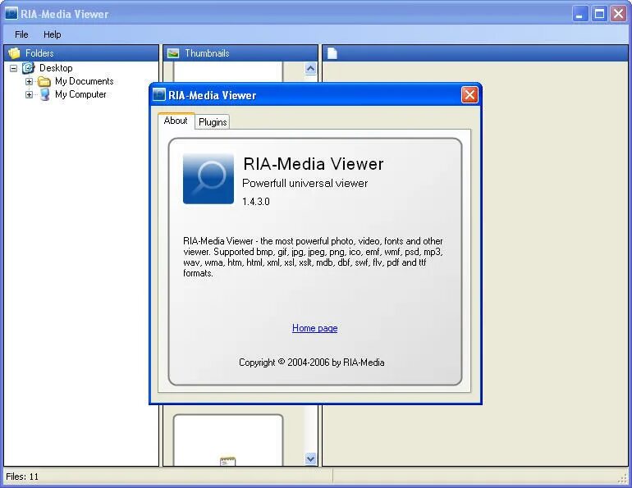Click the document icon in preview header
Viewport: 632px width, 488px height.
point(332,53)
